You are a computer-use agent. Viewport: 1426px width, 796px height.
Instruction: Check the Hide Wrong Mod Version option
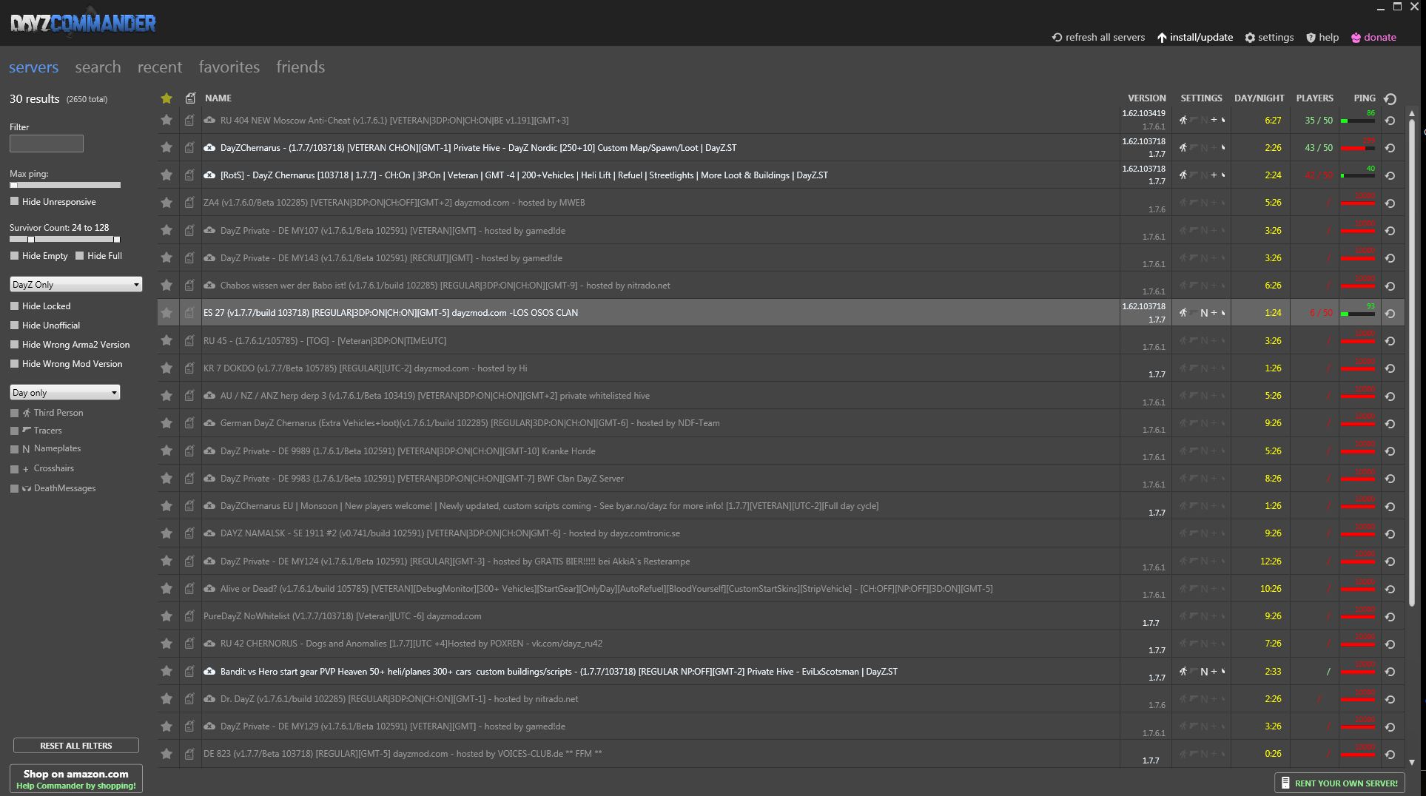coord(15,363)
